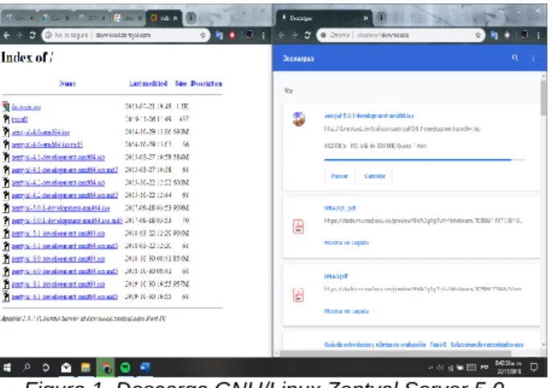Reload the Descargas downloads page
552x388 pixels.
tap(307, 35)
